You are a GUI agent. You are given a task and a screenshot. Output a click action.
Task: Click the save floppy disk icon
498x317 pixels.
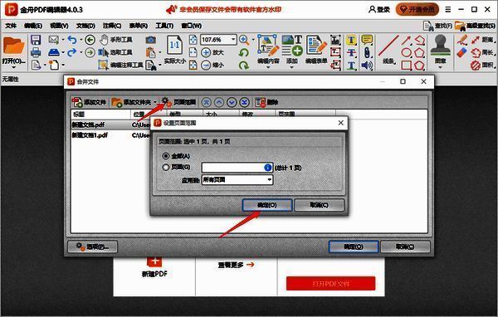click(36, 40)
